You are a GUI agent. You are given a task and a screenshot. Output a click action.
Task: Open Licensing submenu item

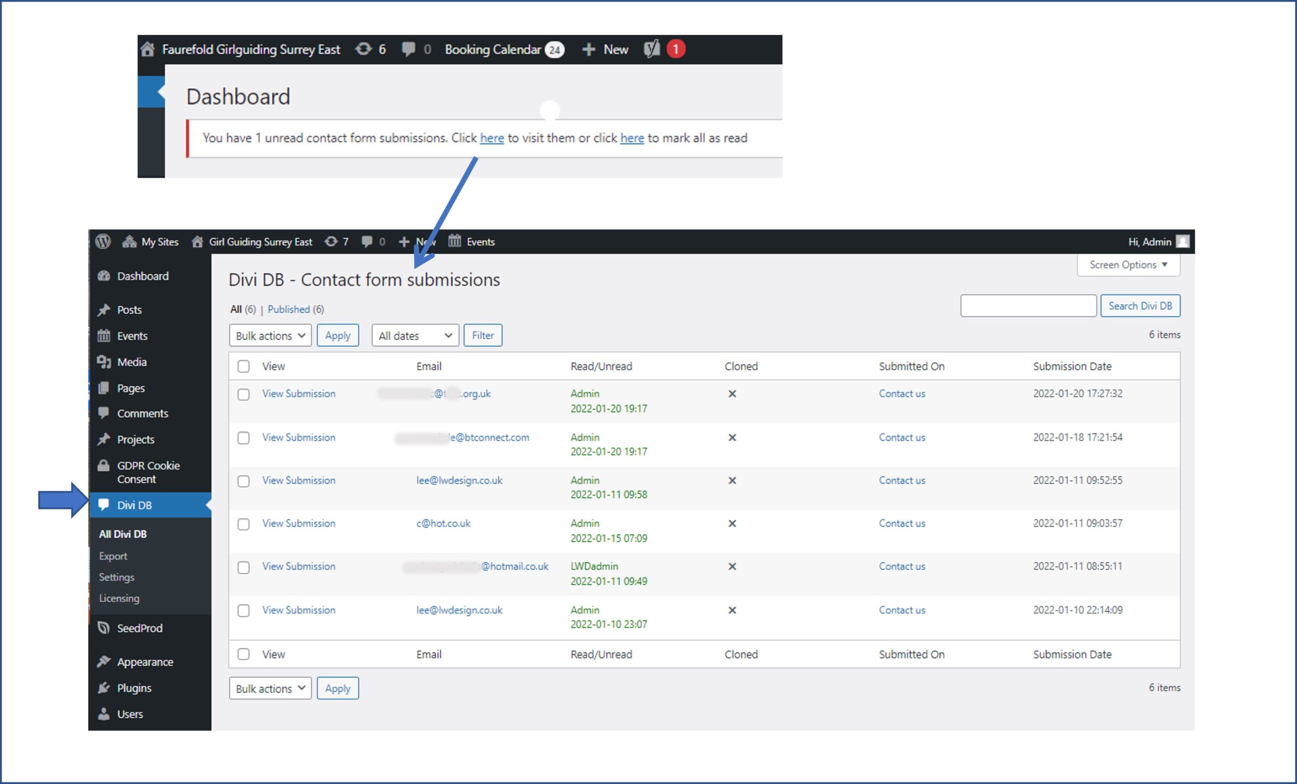119,598
